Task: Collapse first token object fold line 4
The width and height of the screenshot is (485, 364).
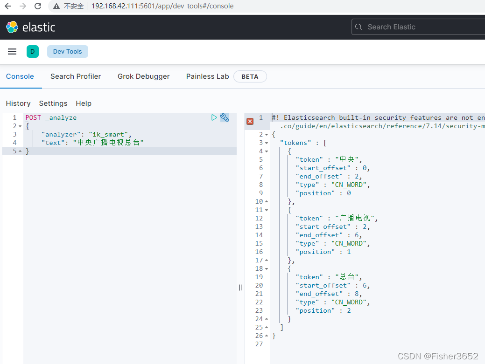Action: (x=267, y=151)
